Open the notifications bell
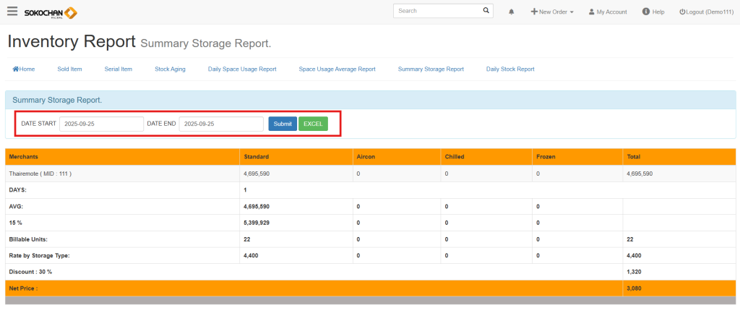This screenshot has height=334, width=740. [512, 12]
